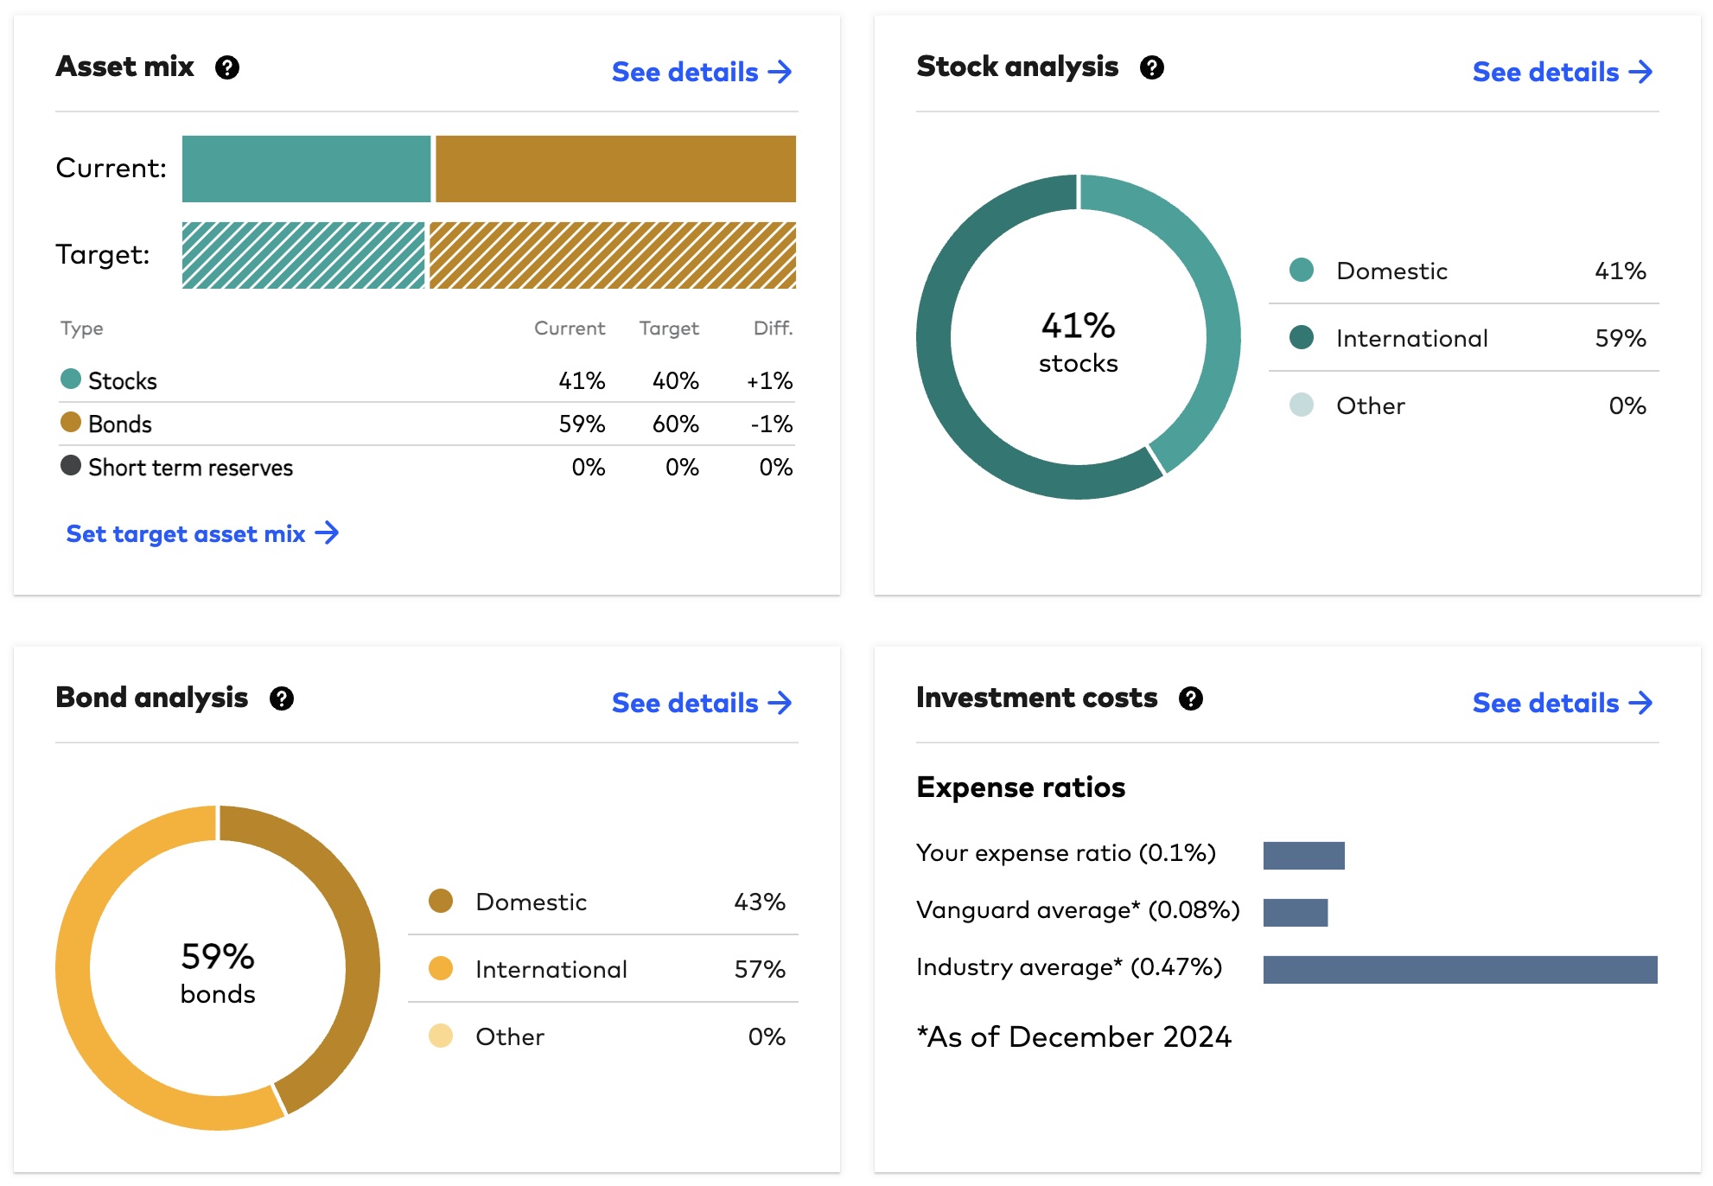The width and height of the screenshot is (1713, 1186).
Task: Click the Set target asset mix link
Action: coord(202,533)
